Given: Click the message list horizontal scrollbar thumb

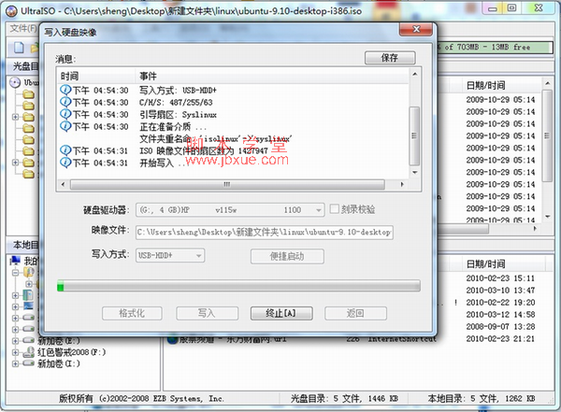Looking at the screenshot, I should [227, 184].
